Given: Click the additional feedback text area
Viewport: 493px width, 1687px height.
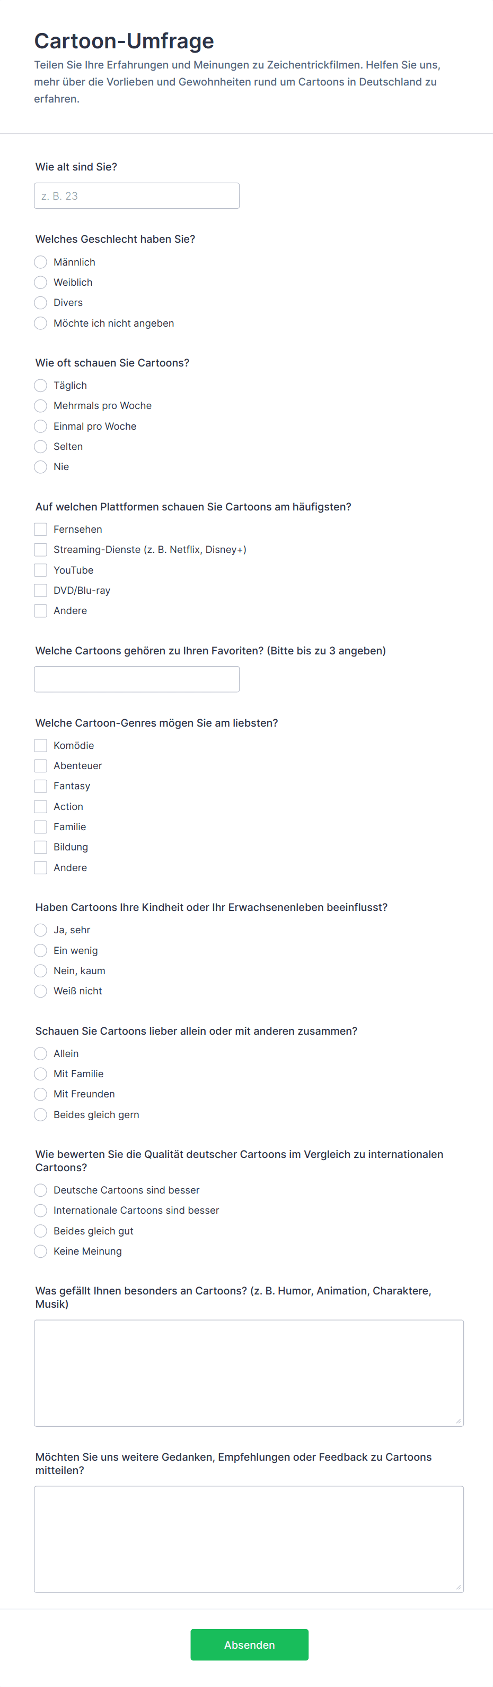Looking at the screenshot, I should (249, 1539).
